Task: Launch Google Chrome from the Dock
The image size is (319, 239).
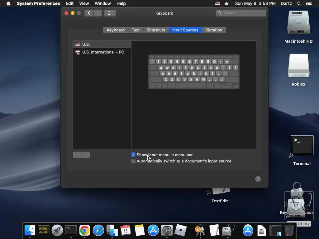Action: coord(85,231)
